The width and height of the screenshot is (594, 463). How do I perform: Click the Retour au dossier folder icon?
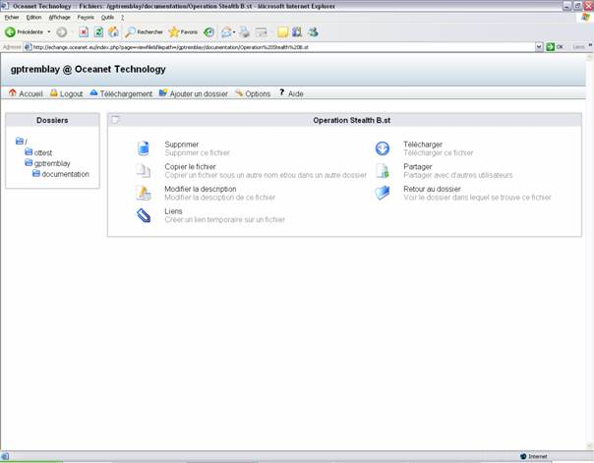[x=383, y=193]
